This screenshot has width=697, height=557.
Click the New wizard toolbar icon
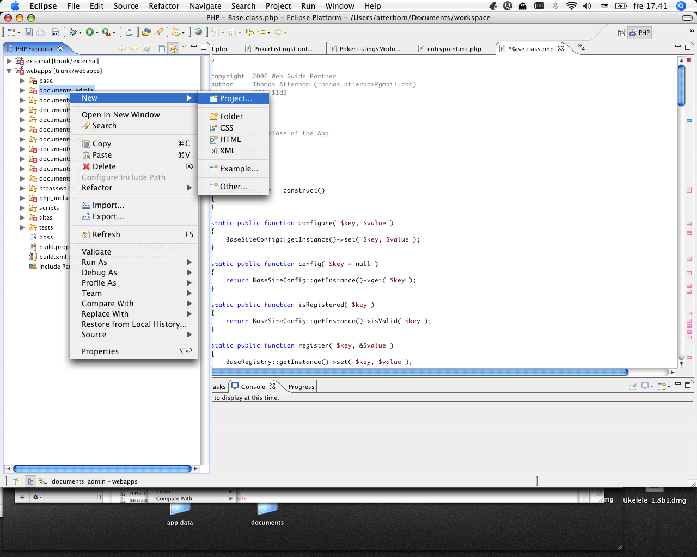(11, 33)
